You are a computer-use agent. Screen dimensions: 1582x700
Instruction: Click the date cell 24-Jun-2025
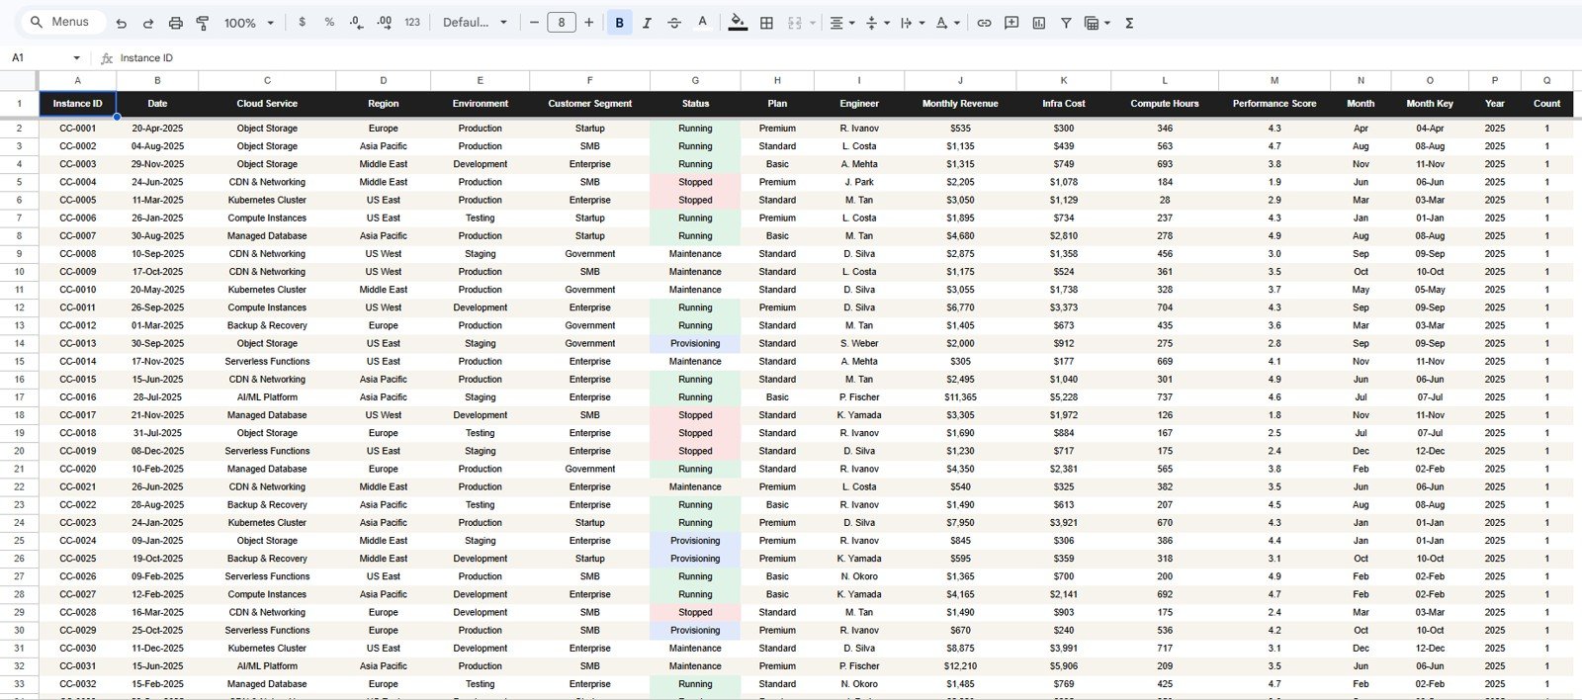157,182
